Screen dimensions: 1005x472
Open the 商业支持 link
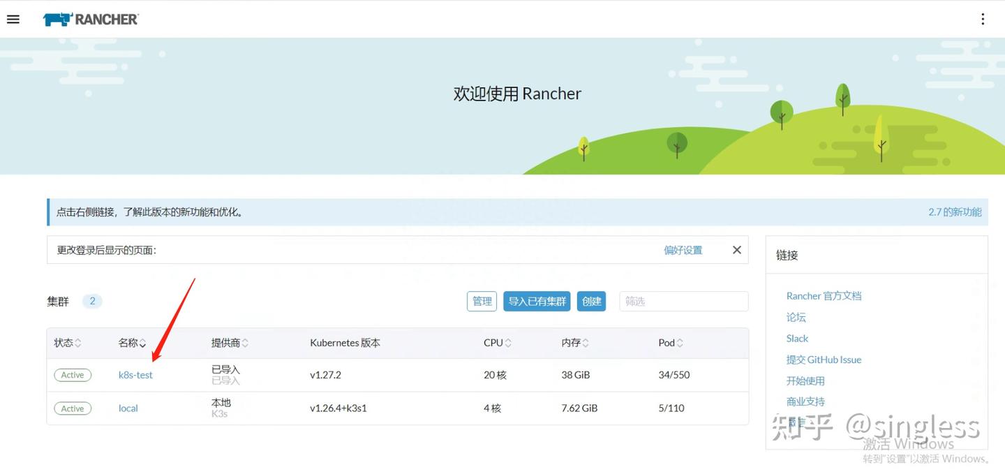[805, 401]
